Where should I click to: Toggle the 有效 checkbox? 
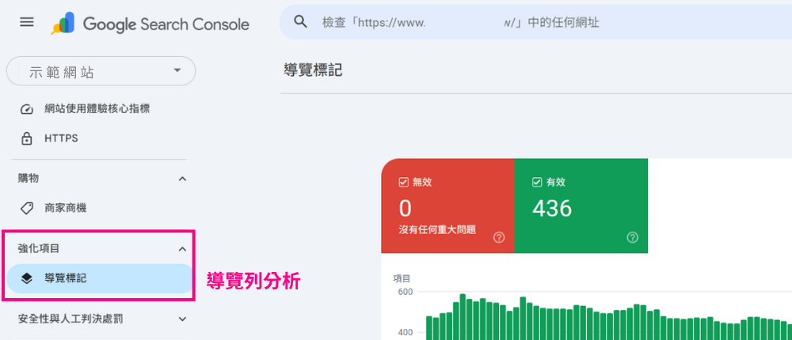click(537, 182)
